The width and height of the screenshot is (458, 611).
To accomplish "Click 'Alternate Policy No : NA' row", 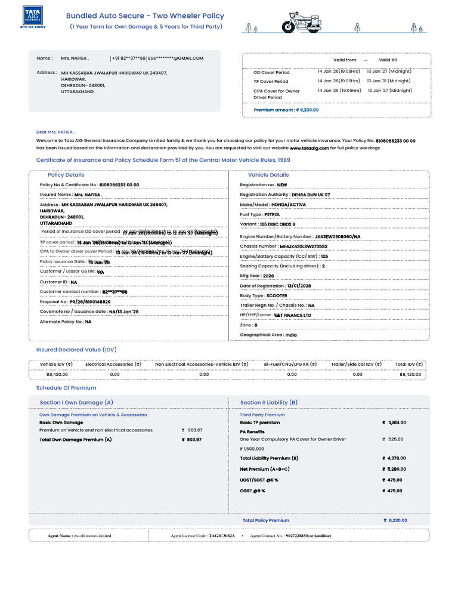I will 66,322.
